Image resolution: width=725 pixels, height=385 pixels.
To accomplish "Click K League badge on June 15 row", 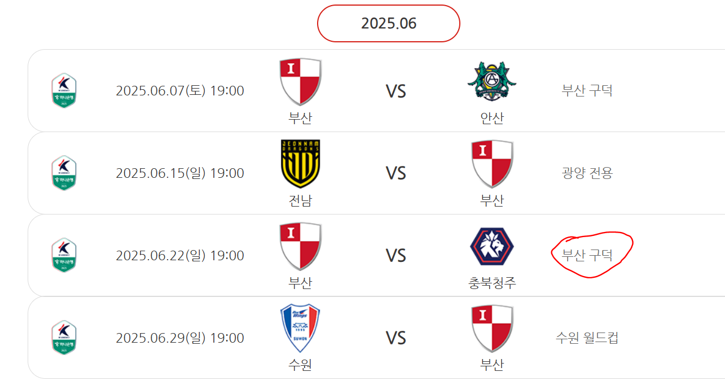I will coord(64,173).
